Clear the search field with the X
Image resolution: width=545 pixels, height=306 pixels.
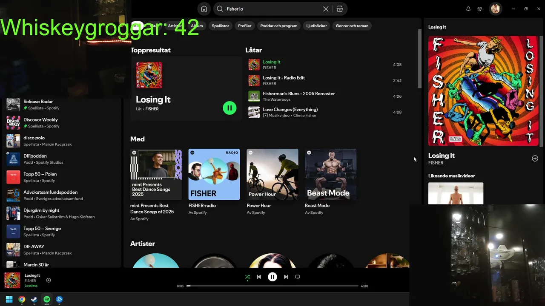click(x=326, y=8)
